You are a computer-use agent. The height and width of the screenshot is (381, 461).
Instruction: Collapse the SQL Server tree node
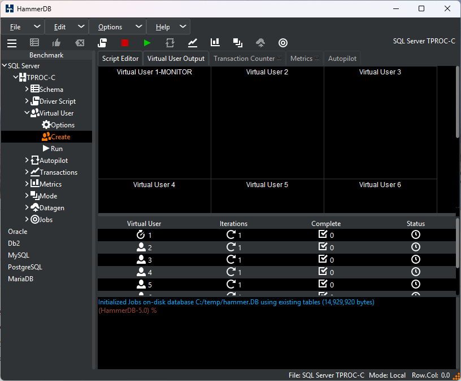pos(5,65)
